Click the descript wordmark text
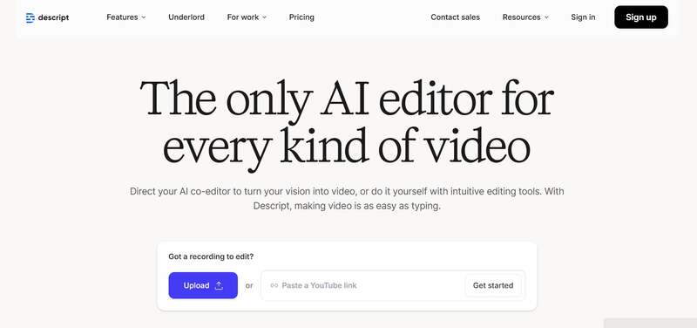Screen dimensions: 697x328 click(x=53, y=17)
